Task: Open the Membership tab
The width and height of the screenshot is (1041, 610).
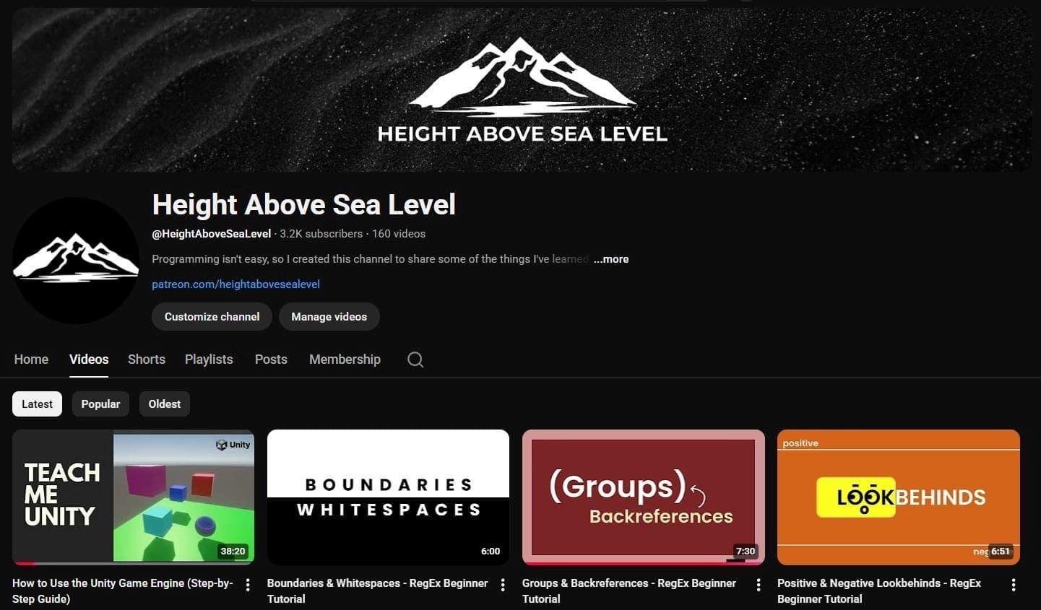Action: point(345,360)
